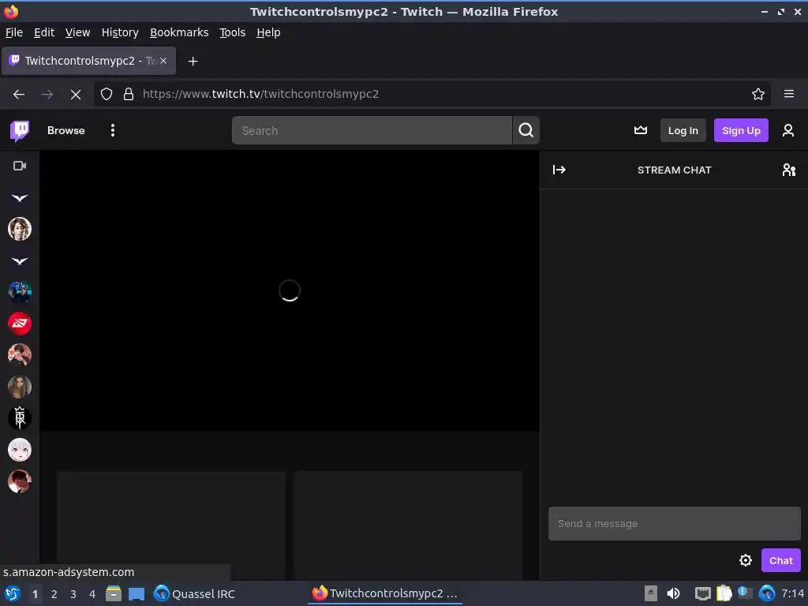The height and width of the screenshot is (606, 808).
Task: Bookmark this page with the star
Action: tap(757, 95)
